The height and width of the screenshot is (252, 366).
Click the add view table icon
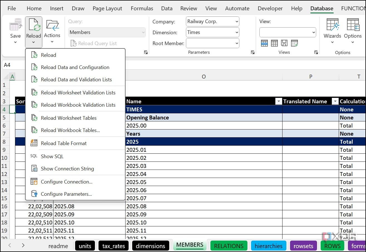294,43
